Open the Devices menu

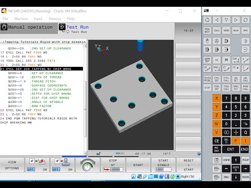55,19
